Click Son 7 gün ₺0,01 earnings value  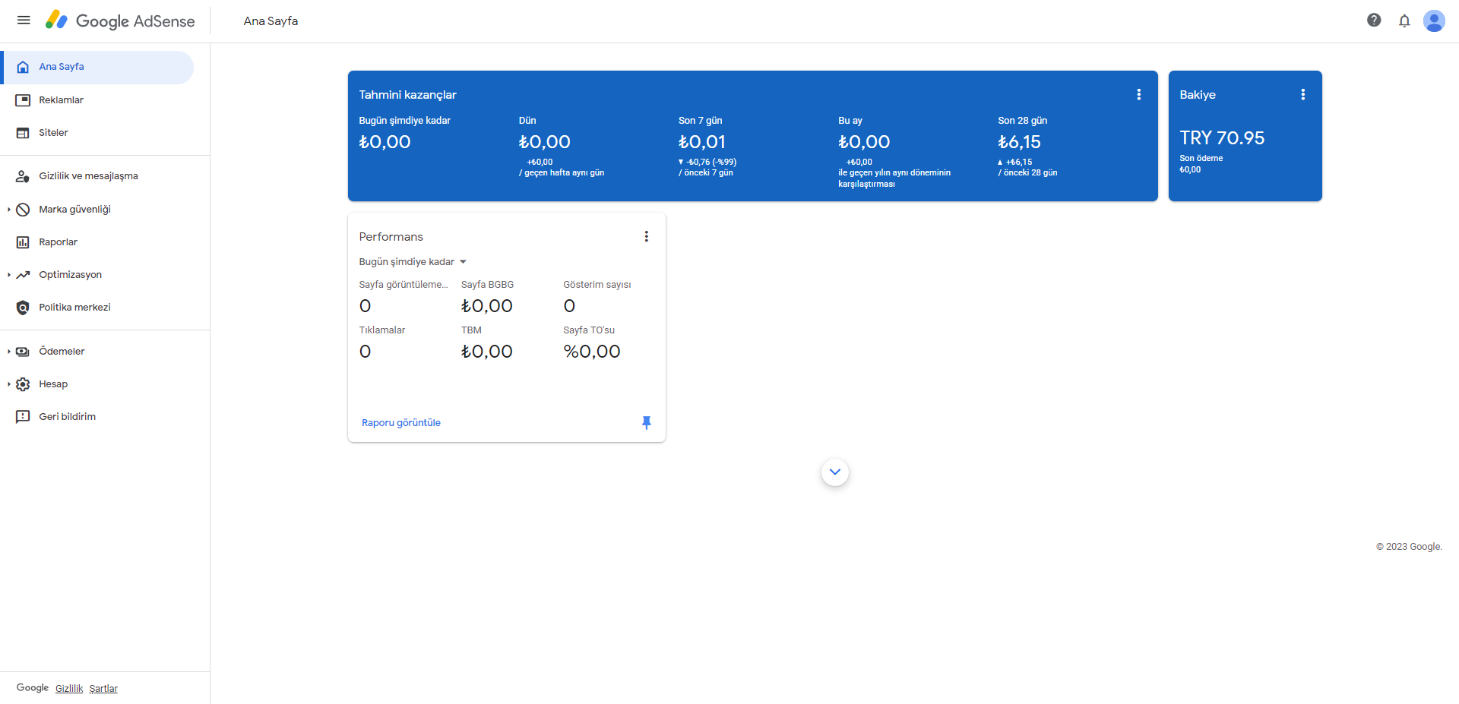(x=701, y=142)
